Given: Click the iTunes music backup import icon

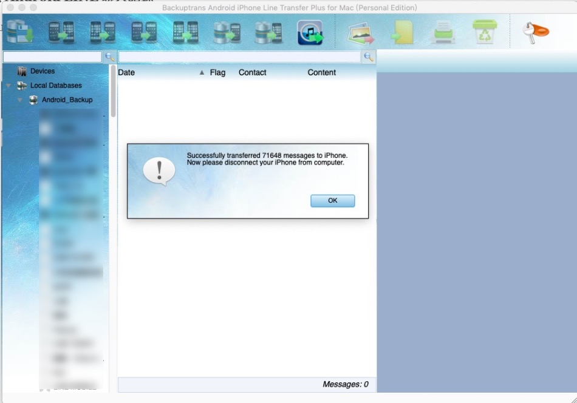Looking at the screenshot, I should click(x=310, y=33).
